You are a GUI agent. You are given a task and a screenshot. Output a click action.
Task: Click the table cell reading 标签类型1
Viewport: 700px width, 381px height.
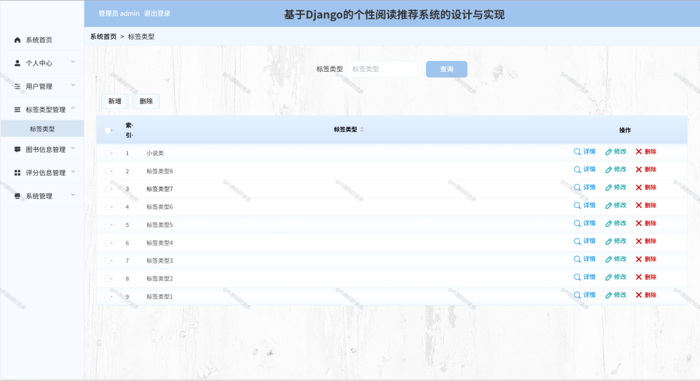pos(159,297)
